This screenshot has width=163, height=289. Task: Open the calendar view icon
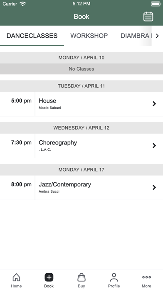coord(148,17)
